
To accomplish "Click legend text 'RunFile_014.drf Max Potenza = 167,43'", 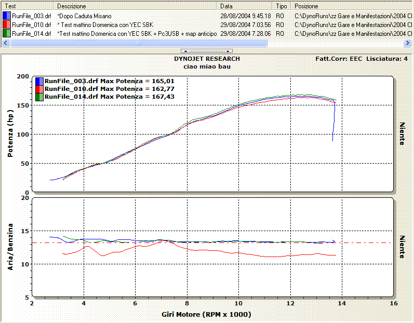I will click(x=109, y=97).
